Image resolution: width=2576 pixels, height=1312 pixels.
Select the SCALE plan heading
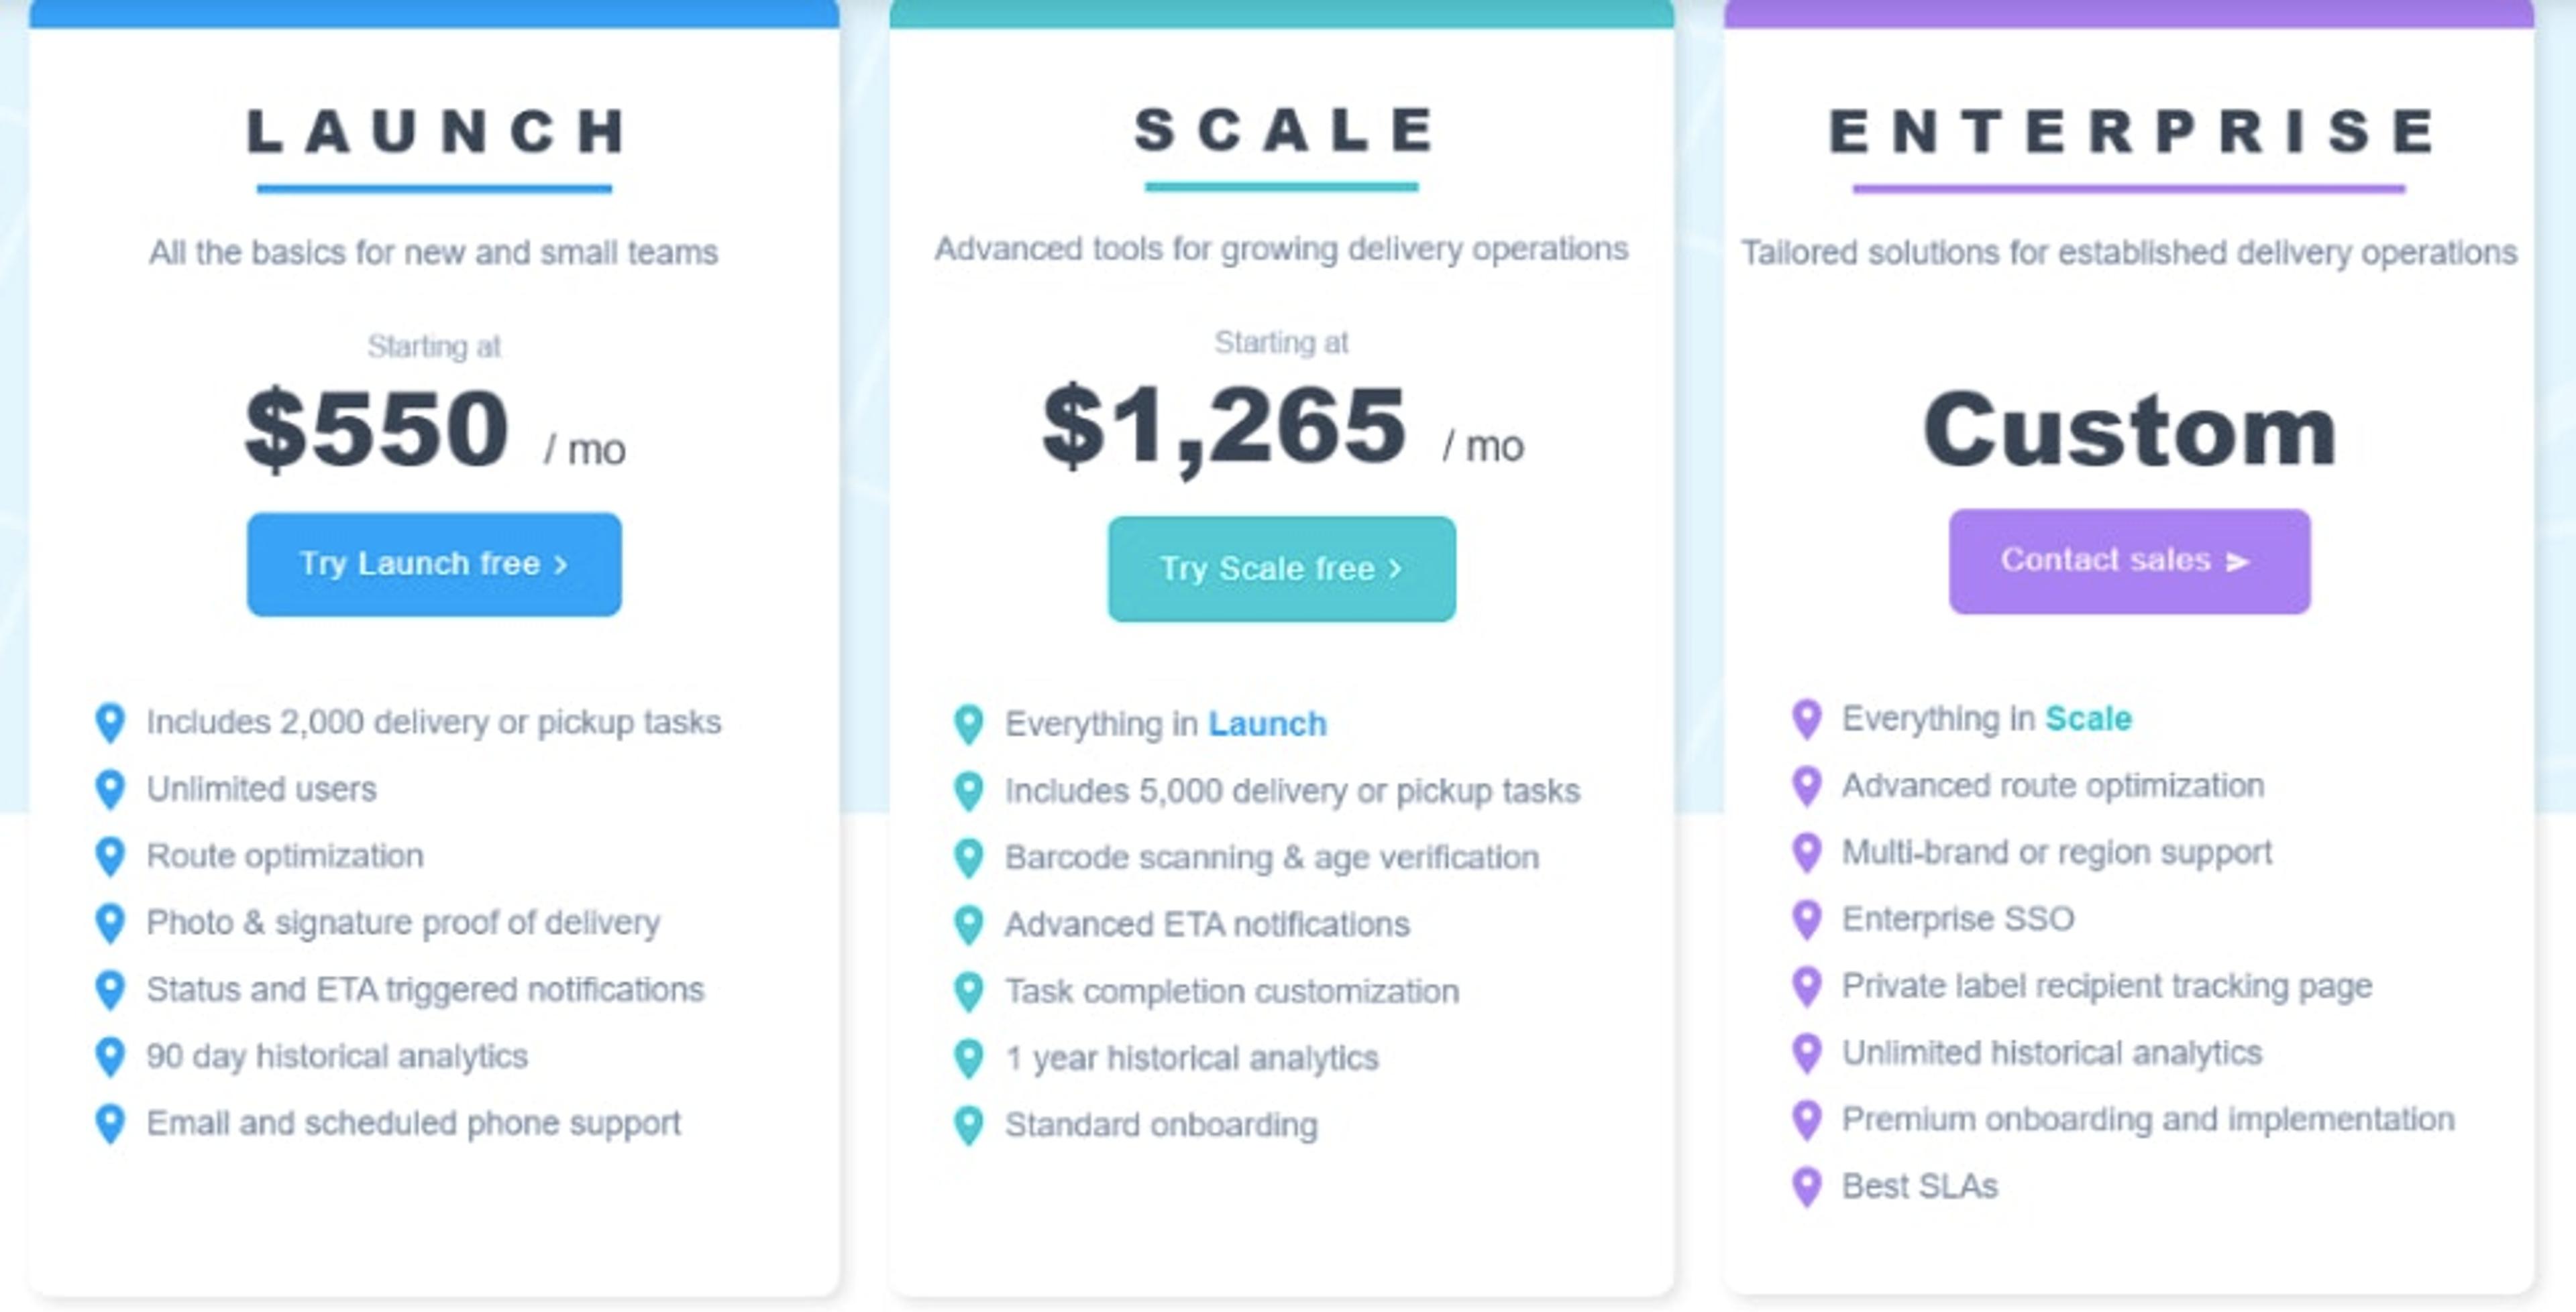pos(1283,130)
